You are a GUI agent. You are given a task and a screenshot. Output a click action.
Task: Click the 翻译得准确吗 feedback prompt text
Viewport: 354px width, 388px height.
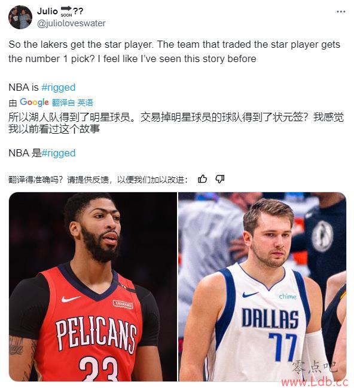[x=98, y=180]
